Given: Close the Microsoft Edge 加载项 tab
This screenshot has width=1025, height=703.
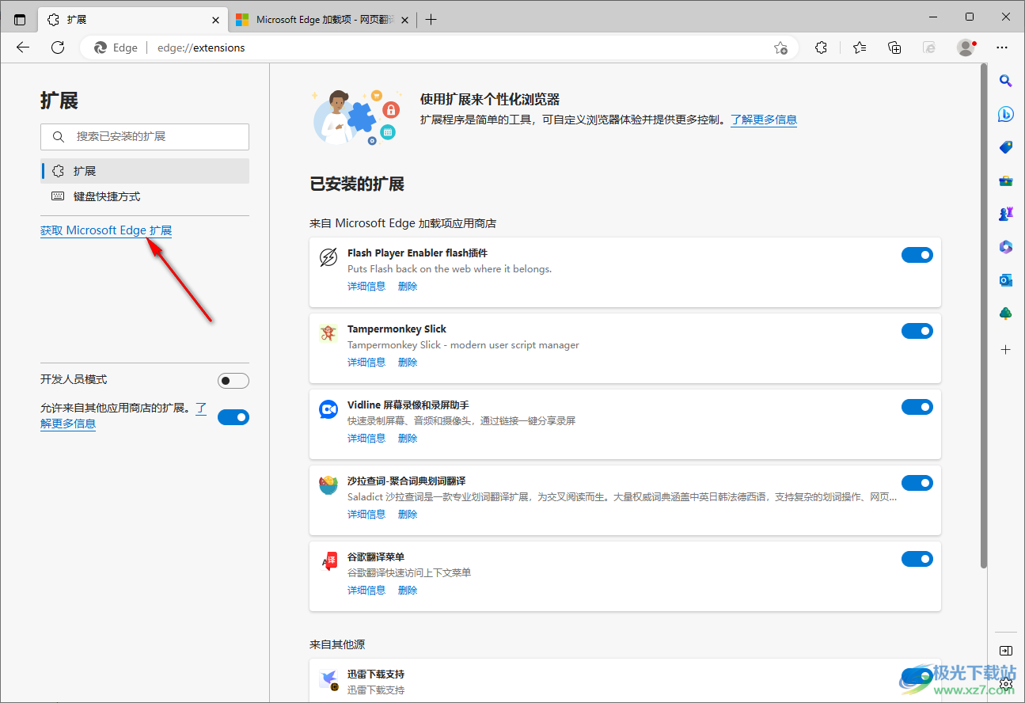Looking at the screenshot, I should (405, 20).
